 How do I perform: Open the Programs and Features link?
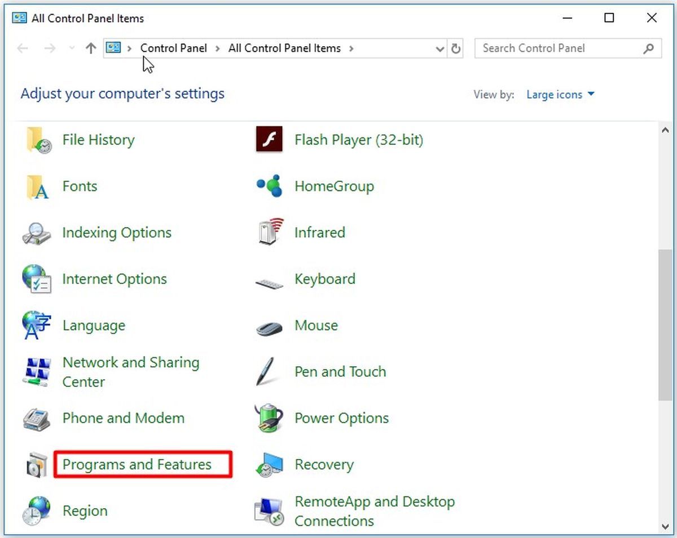[137, 465]
